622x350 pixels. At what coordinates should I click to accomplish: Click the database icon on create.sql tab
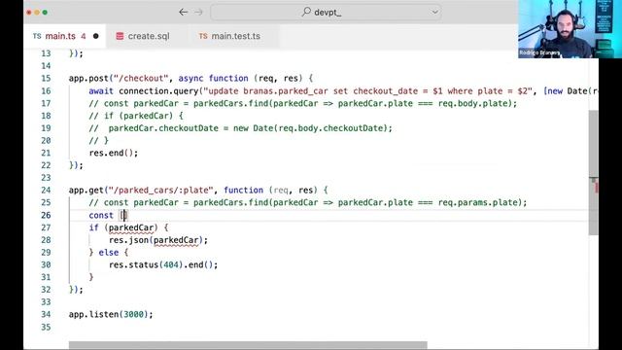pyautogui.click(x=120, y=36)
